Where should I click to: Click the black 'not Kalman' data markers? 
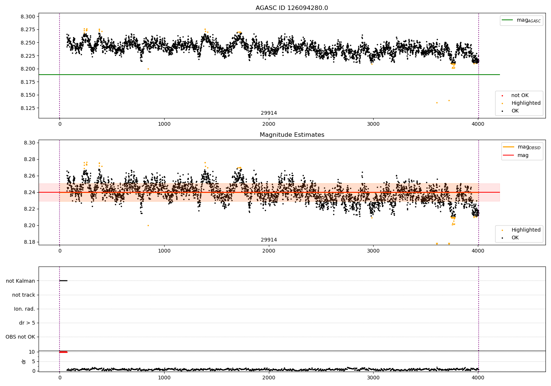click(64, 281)
